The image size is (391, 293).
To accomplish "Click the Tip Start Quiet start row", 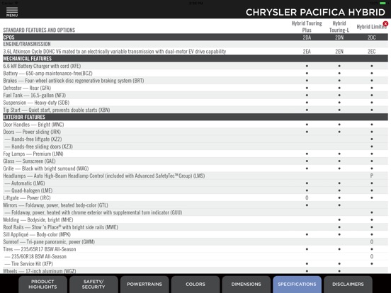I will tap(195, 110).
